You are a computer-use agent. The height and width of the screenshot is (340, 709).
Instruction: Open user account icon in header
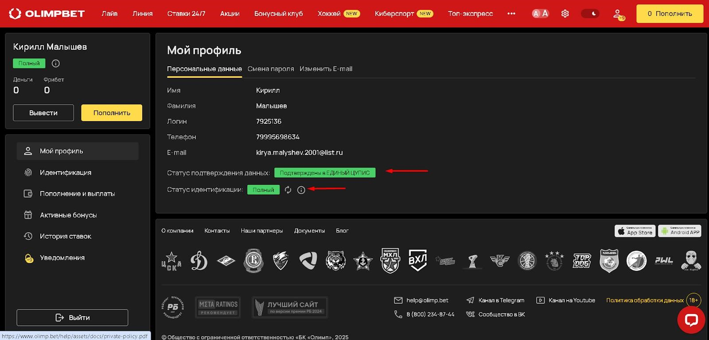coord(619,15)
